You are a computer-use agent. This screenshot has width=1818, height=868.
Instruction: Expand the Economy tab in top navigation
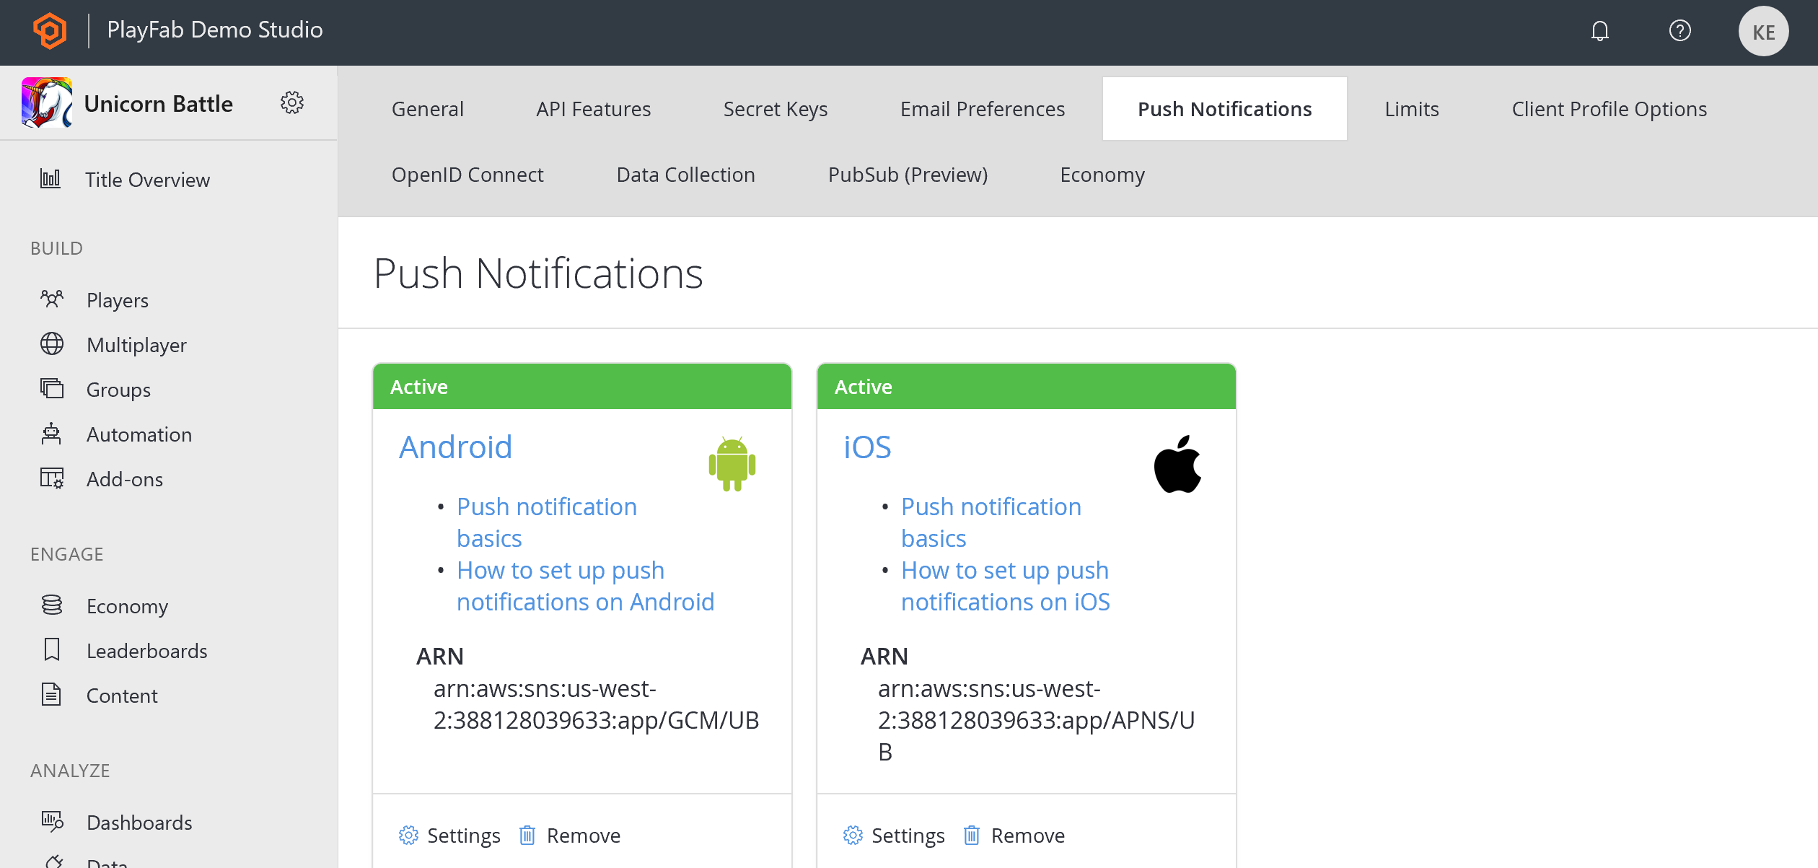[x=1102, y=174]
